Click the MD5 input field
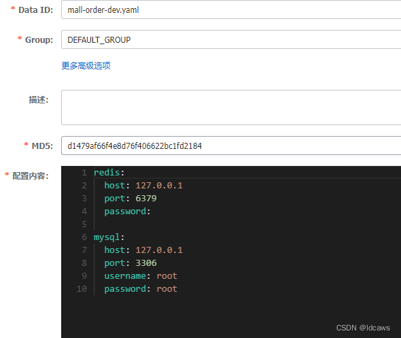This screenshot has height=338, width=401. [x=231, y=146]
